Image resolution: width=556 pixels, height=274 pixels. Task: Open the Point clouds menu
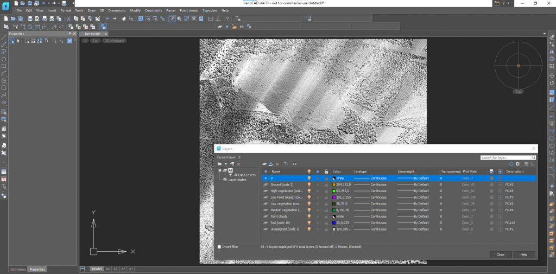point(190,10)
